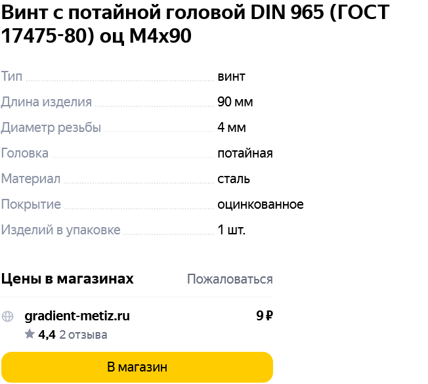Click the 'Материал' spec label

31,179
